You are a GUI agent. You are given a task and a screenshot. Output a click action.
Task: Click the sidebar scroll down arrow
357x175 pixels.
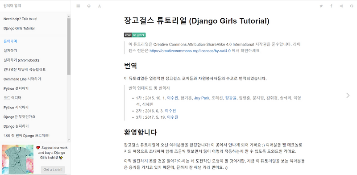tap(69, 140)
